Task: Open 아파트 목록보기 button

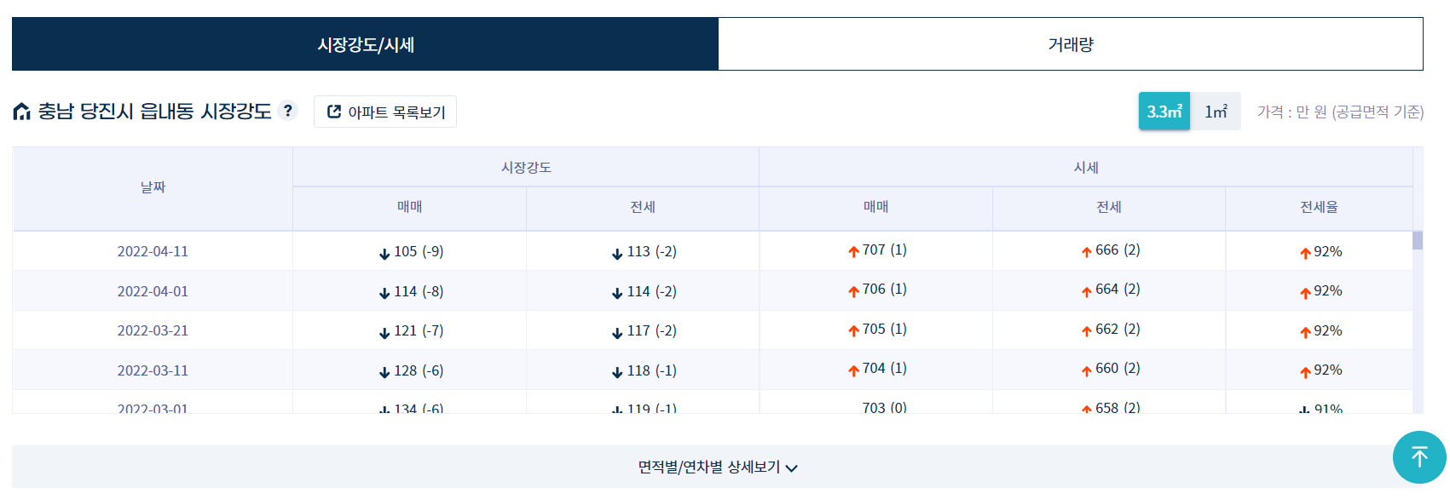Action: click(x=385, y=112)
